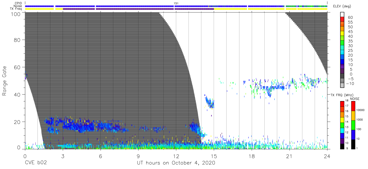Pick the red top segment of TX FRQ colorbar
The image size is (368, 169).
point(342,103)
